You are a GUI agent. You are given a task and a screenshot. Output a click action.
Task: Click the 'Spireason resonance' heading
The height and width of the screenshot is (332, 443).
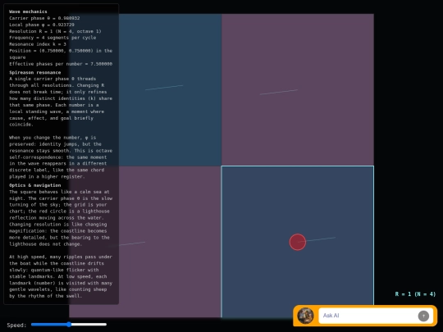34,73
